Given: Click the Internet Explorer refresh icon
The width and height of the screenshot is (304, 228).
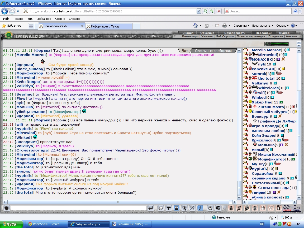Looking at the screenshot, I should point(212,11).
